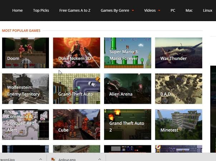Open the Cube game tile

click(77, 125)
